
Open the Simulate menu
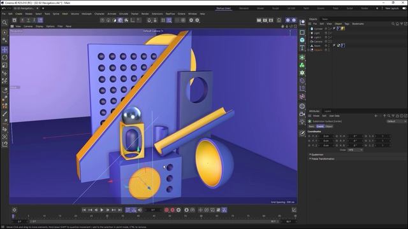(x=124, y=14)
